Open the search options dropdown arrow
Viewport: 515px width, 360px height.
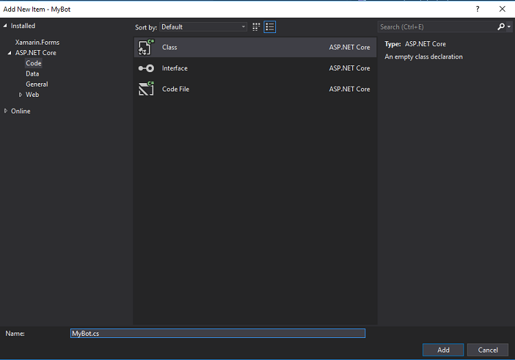click(509, 27)
